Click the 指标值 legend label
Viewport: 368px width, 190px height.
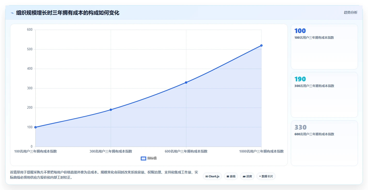click(152, 158)
